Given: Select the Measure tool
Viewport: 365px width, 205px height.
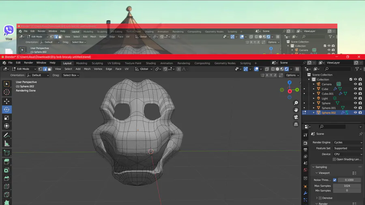Looking at the screenshot, I should (x=6, y=144).
